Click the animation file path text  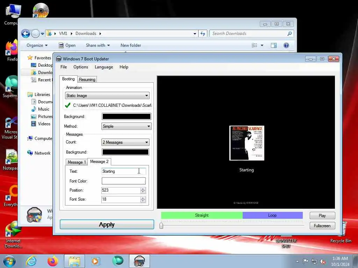(x=112, y=105)
